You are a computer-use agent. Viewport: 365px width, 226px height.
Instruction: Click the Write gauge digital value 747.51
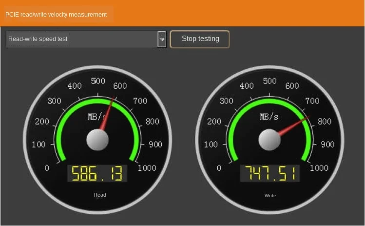coord(270,173)
